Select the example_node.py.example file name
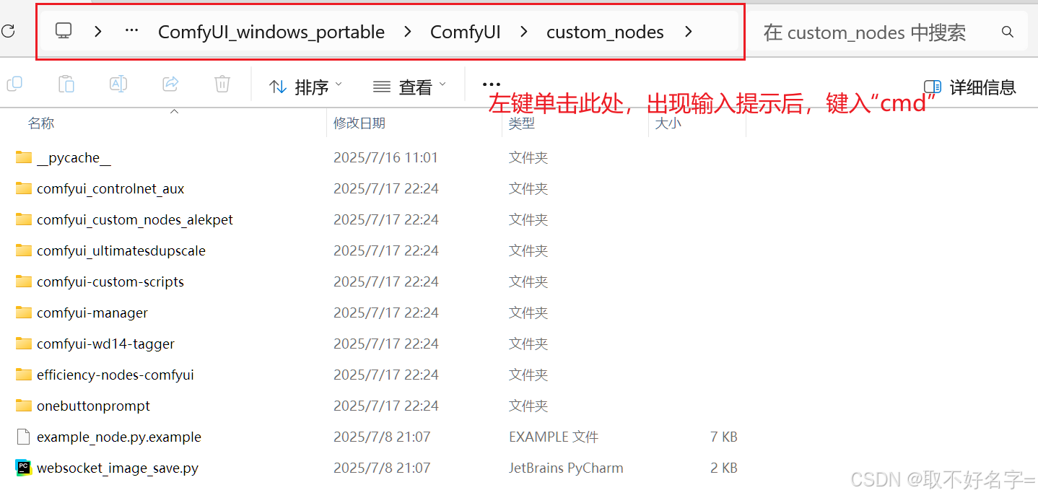This screenshot has width=1038, height=498. coord(119,437)
